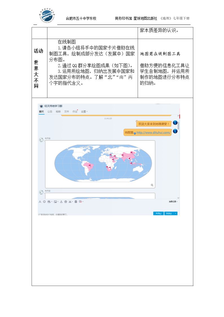Expand the 消息记录 dropdown
The image size is (224, 317).
[173, 202]
